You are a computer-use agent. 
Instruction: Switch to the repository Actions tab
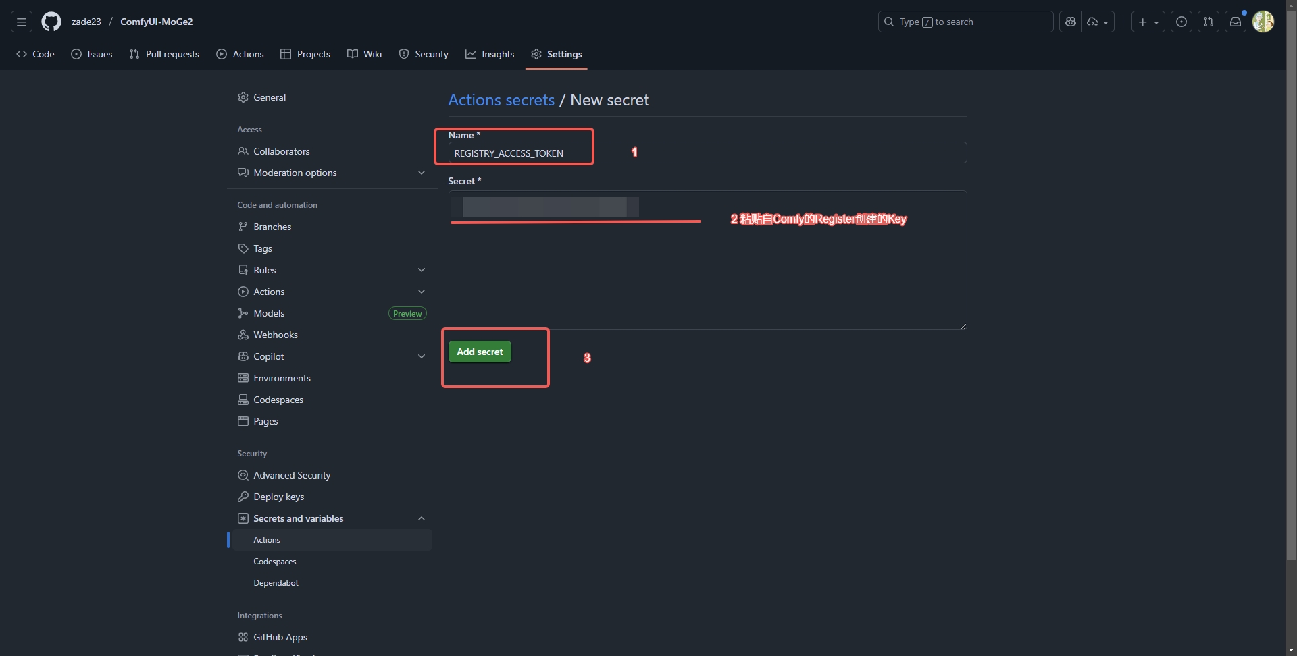[x=240, y=54]
